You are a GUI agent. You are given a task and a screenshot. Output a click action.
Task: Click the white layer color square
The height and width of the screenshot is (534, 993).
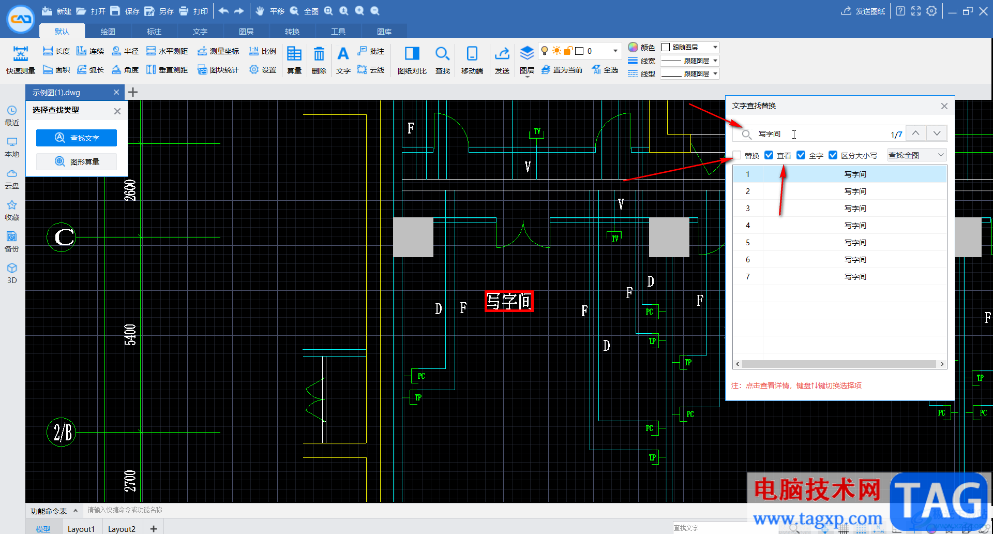[579, 51]
